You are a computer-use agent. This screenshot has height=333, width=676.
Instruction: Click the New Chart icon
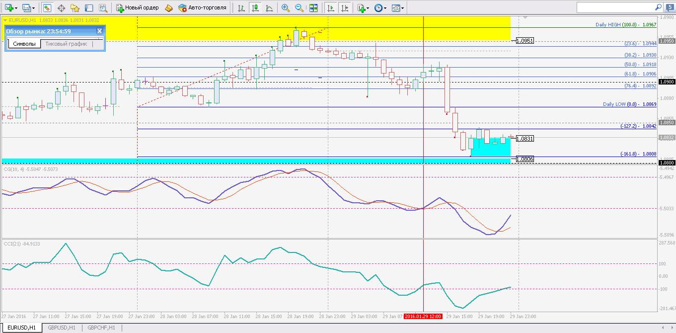(9, 8)
